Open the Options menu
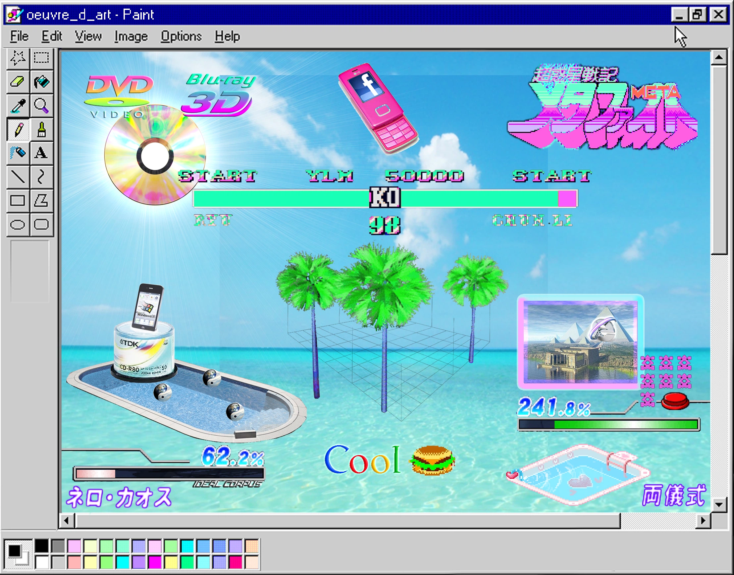This screenshot has height=575, width=734. pos(181,36)
